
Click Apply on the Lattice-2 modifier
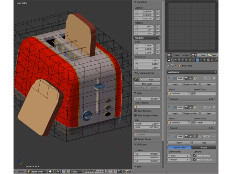175,84
